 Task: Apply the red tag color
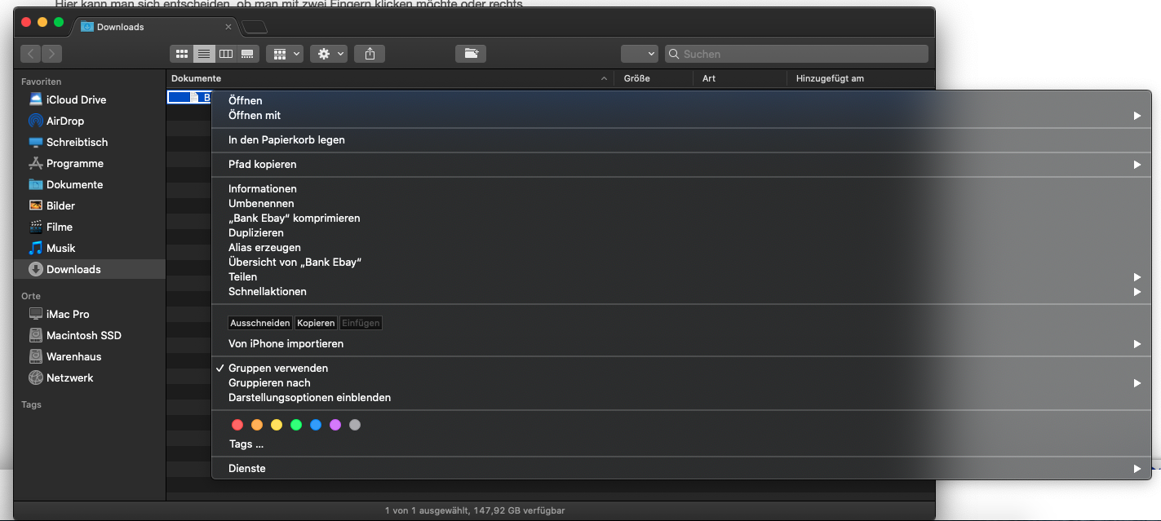coord(237,425)
